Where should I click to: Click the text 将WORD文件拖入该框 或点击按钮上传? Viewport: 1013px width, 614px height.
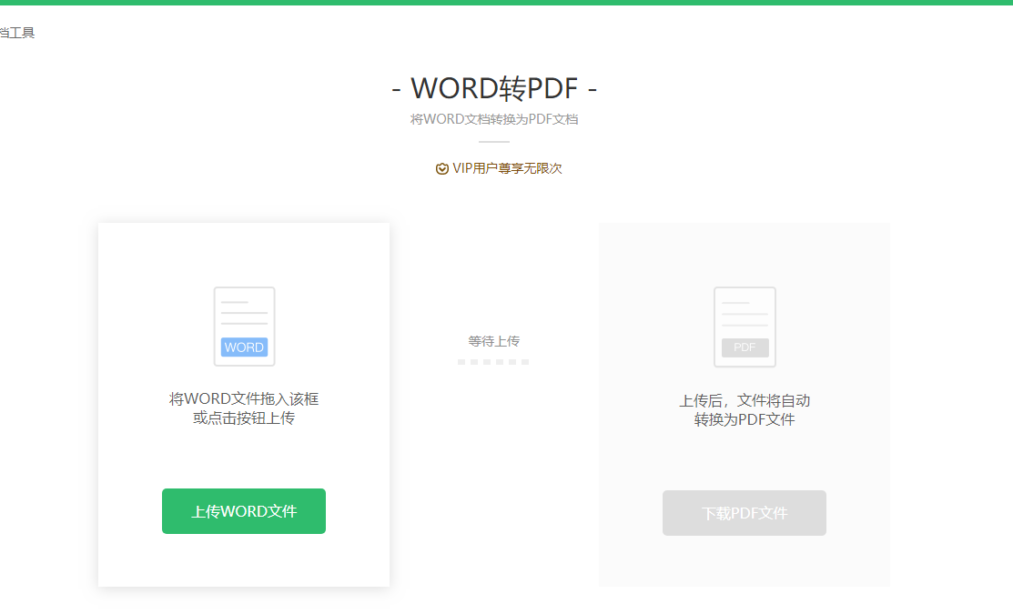(244, 408)
